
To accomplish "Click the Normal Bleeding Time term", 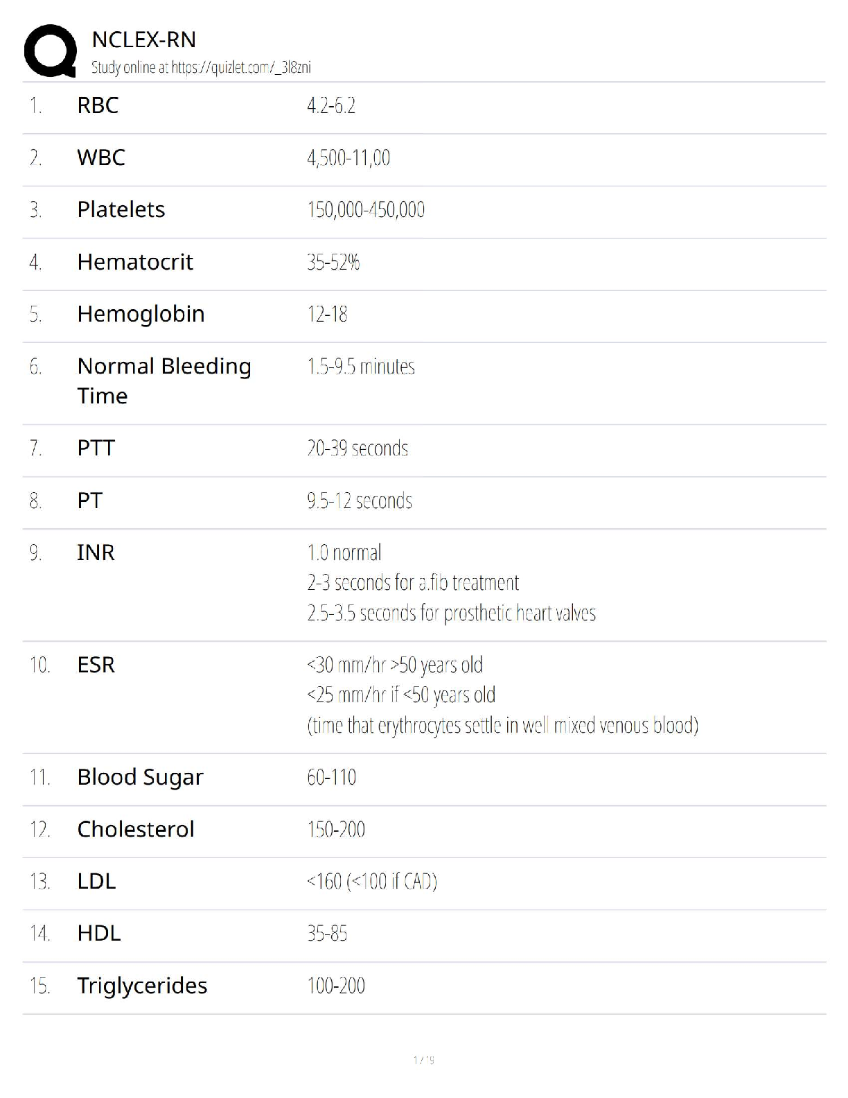I will coord(164,381).
